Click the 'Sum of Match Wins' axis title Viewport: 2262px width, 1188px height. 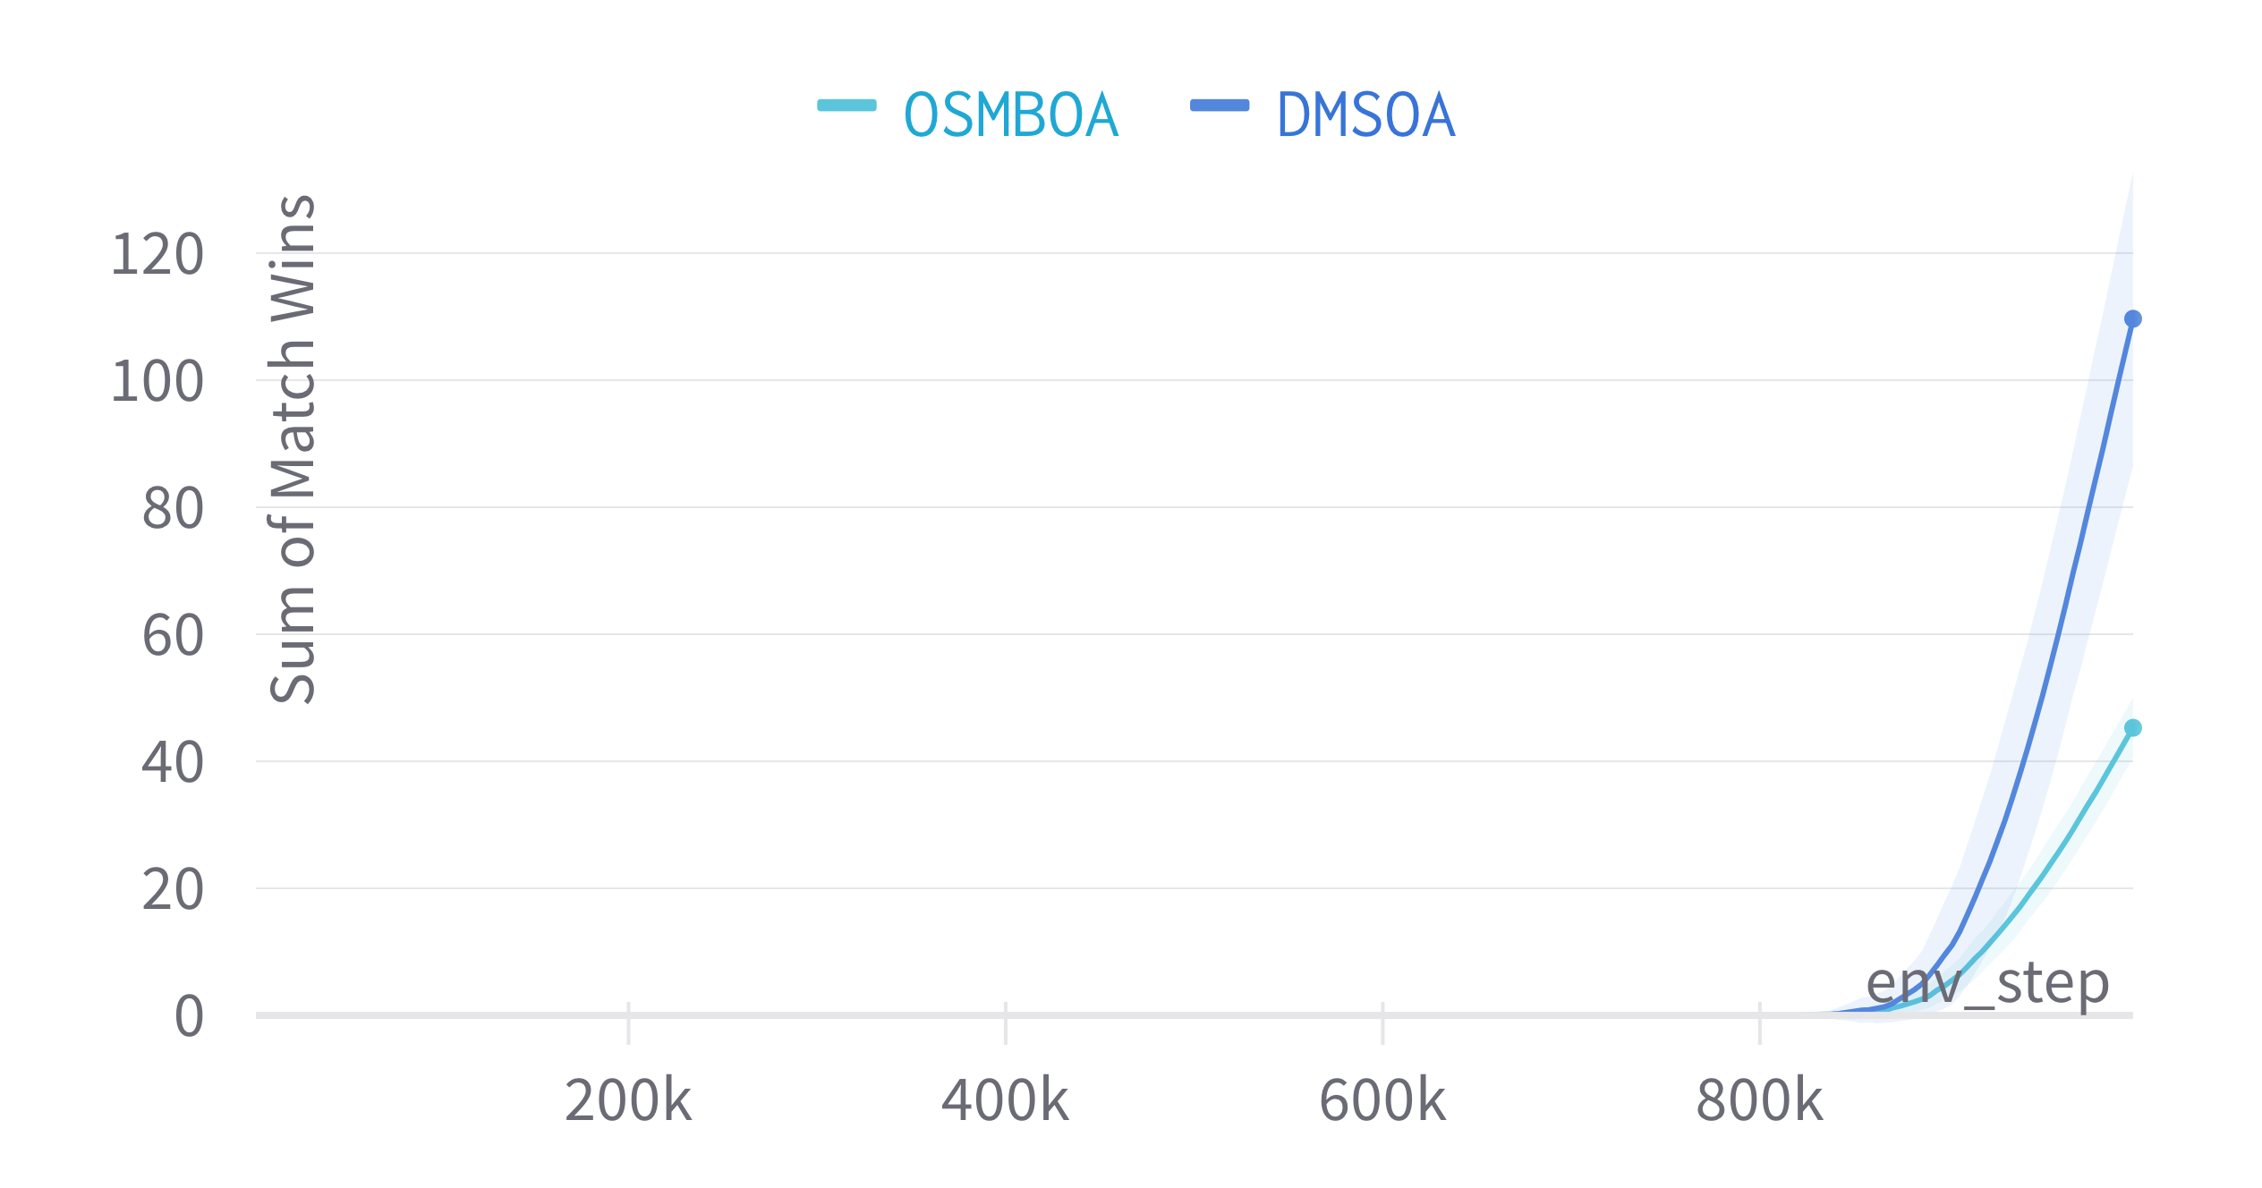pyautogui.click(x=293, y=449)
